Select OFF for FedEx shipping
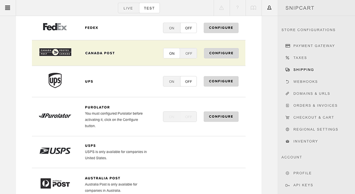The width and height of the screenshot is (355, 194). click(188, 28)
